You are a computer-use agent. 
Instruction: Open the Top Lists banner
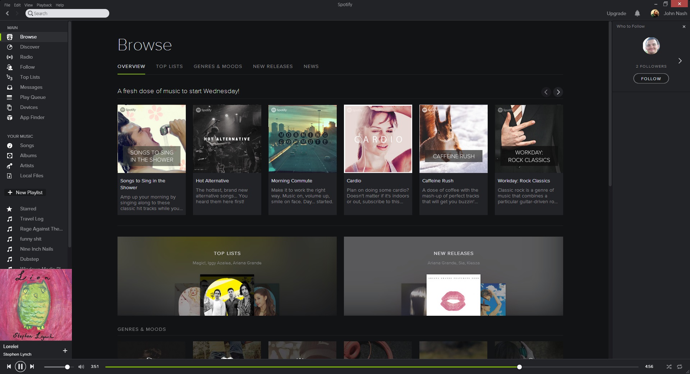pyautogui.click(x=227, y=276)
